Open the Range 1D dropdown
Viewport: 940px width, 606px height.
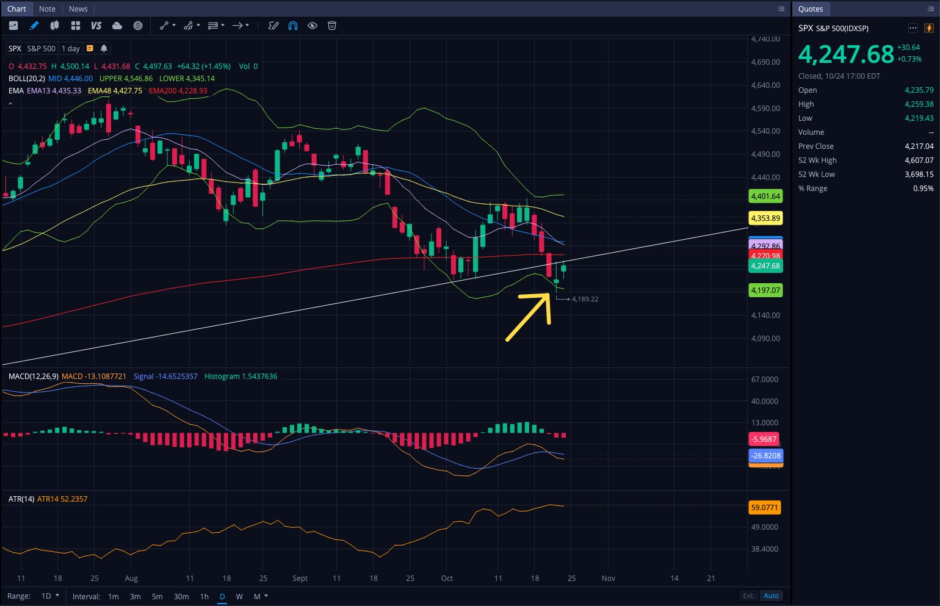coord(50,596)
